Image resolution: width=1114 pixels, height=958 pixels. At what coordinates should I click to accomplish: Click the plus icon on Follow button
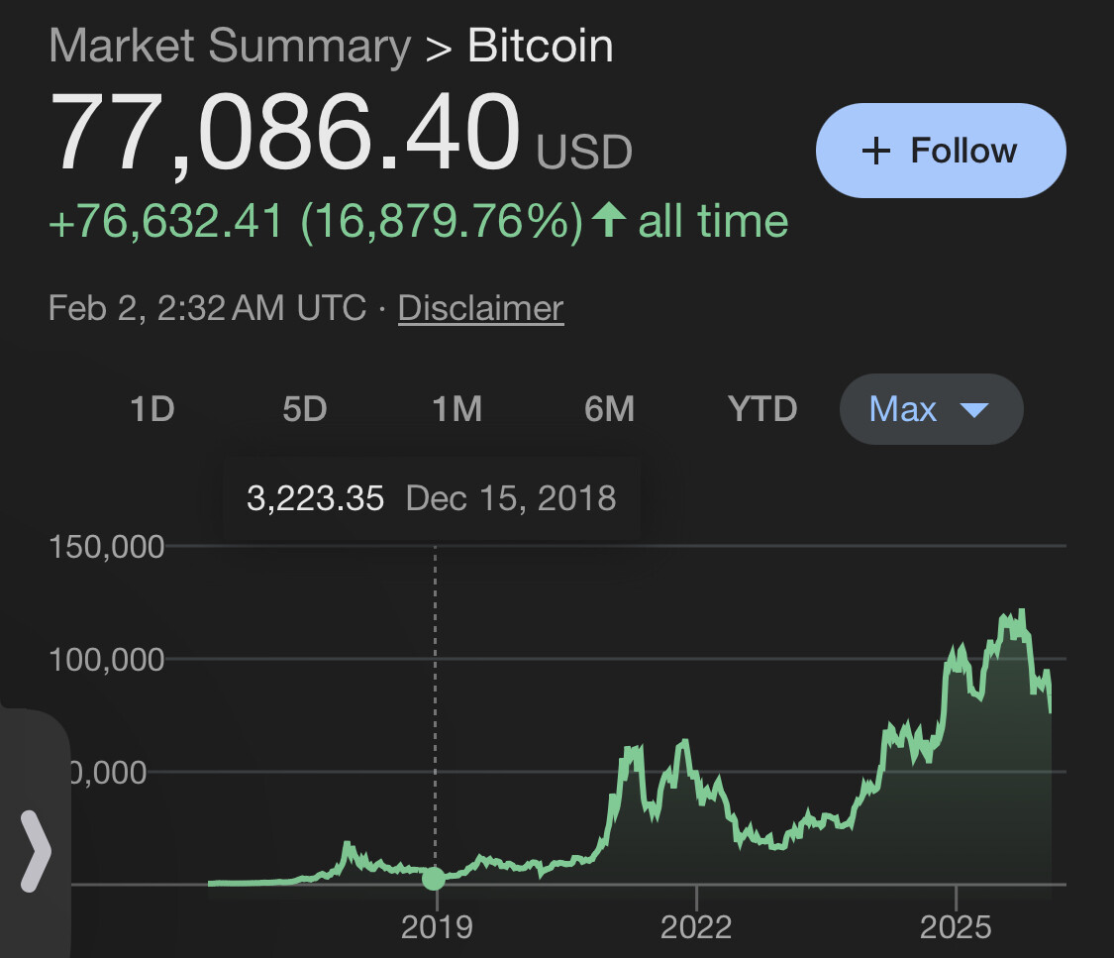pos(875,152)
